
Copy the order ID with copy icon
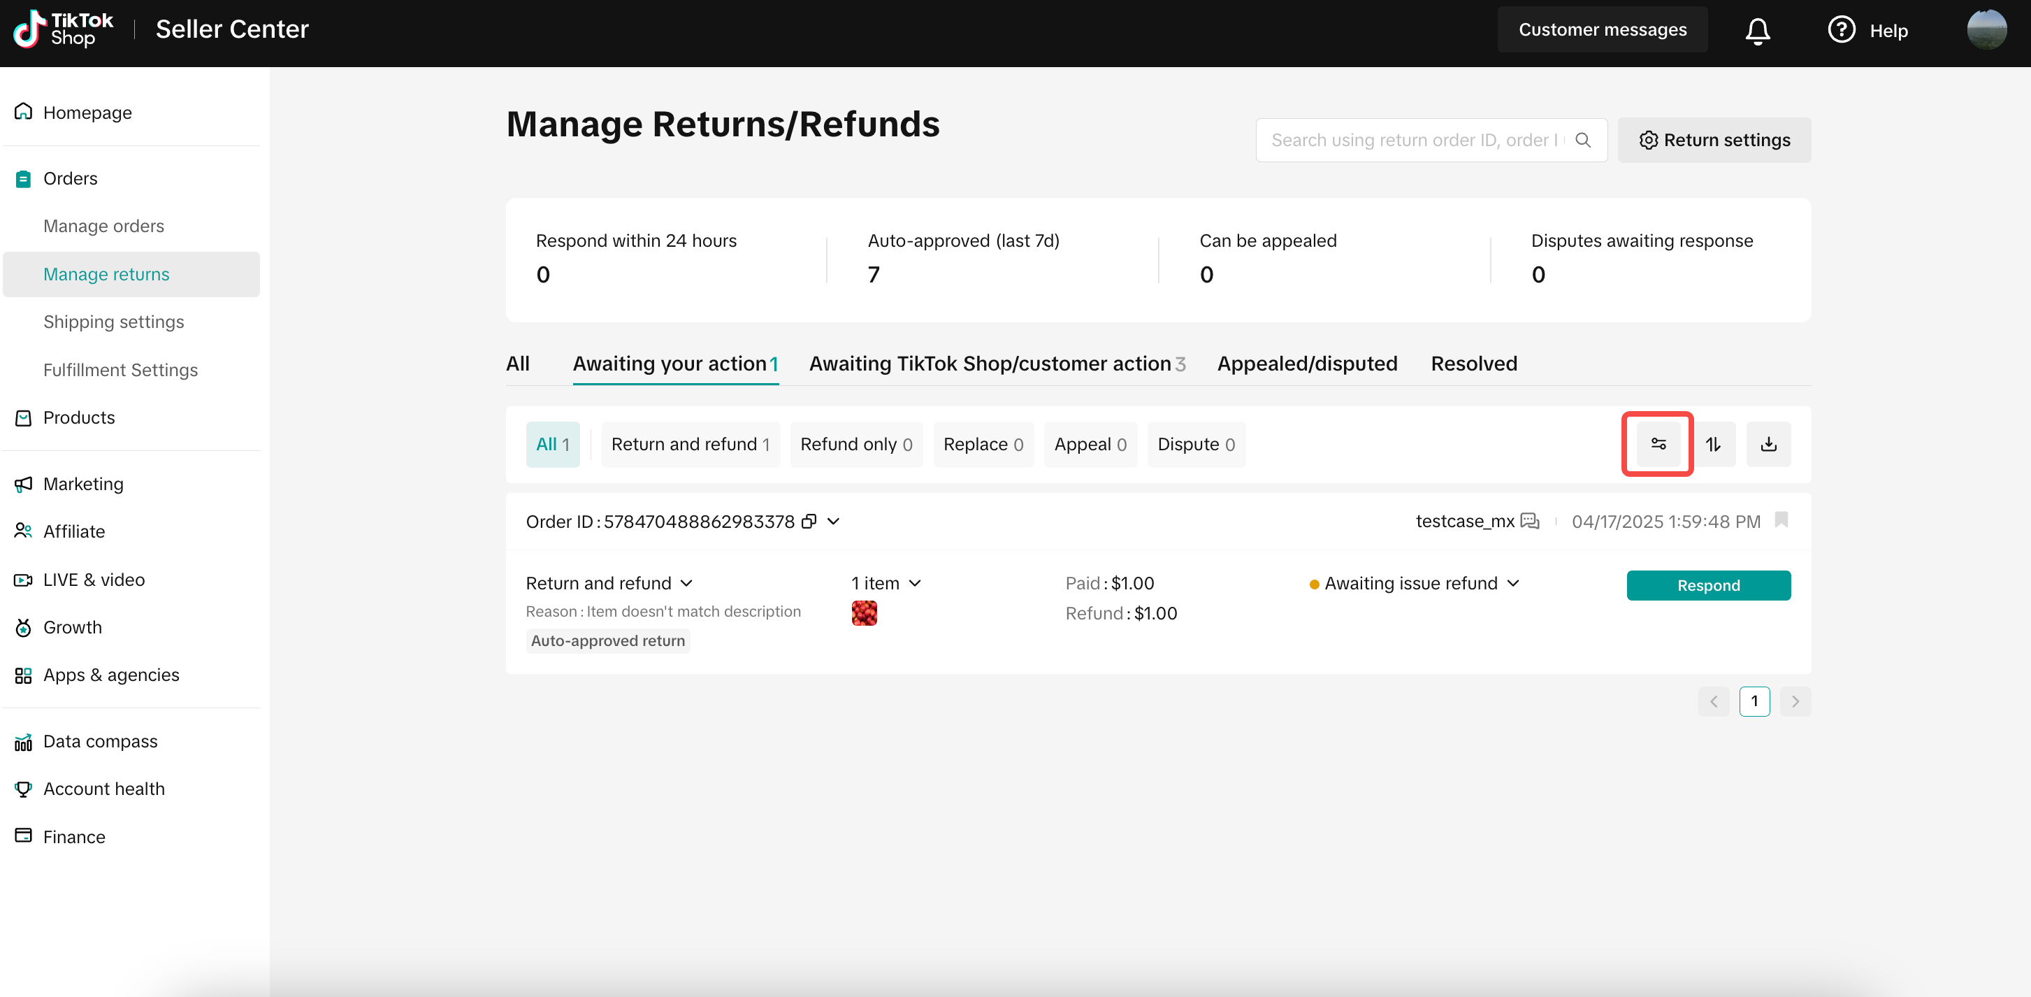click(809, 522)
